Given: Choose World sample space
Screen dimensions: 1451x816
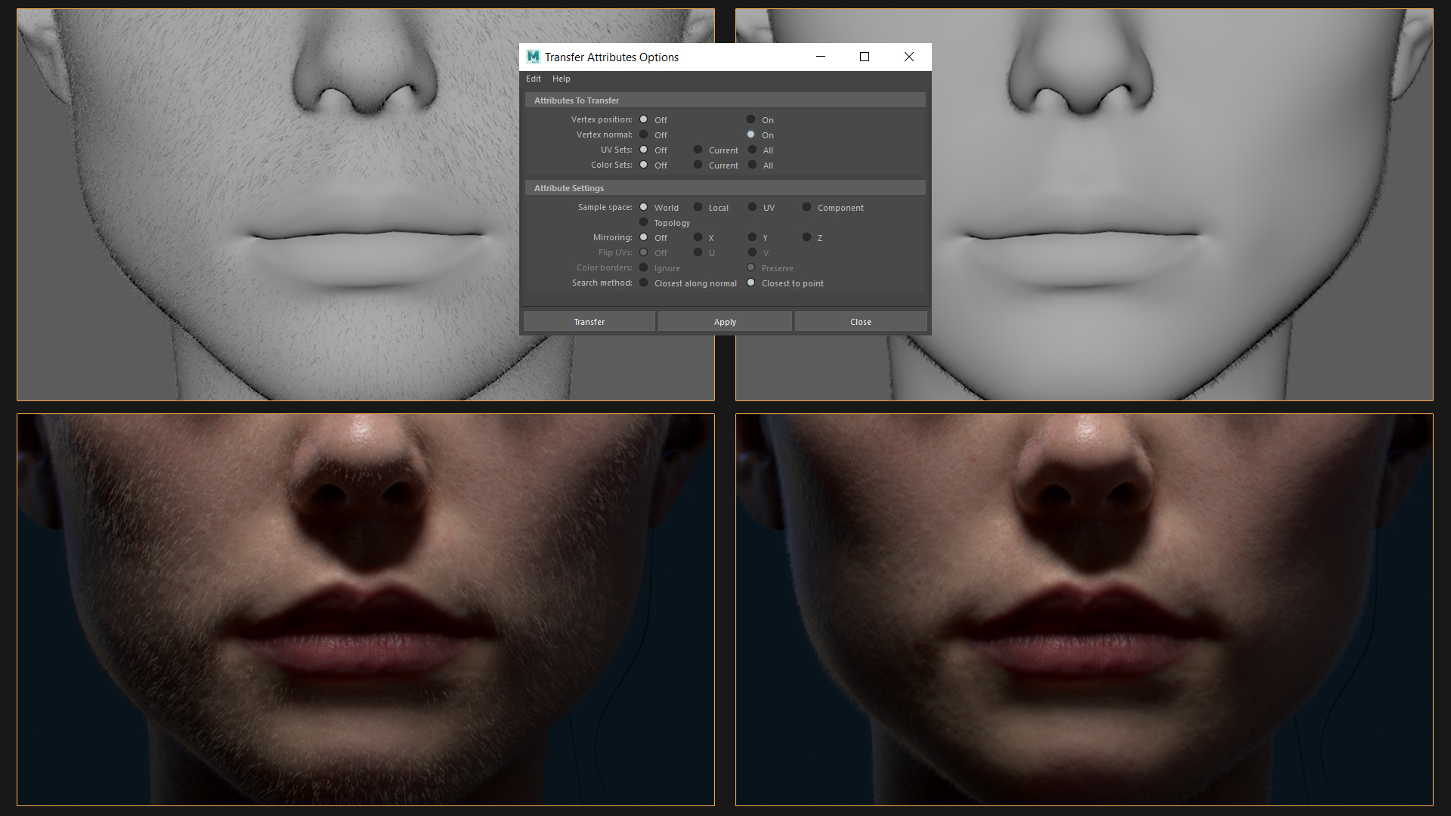Looking at the screenshot, I should click(644, 207).
